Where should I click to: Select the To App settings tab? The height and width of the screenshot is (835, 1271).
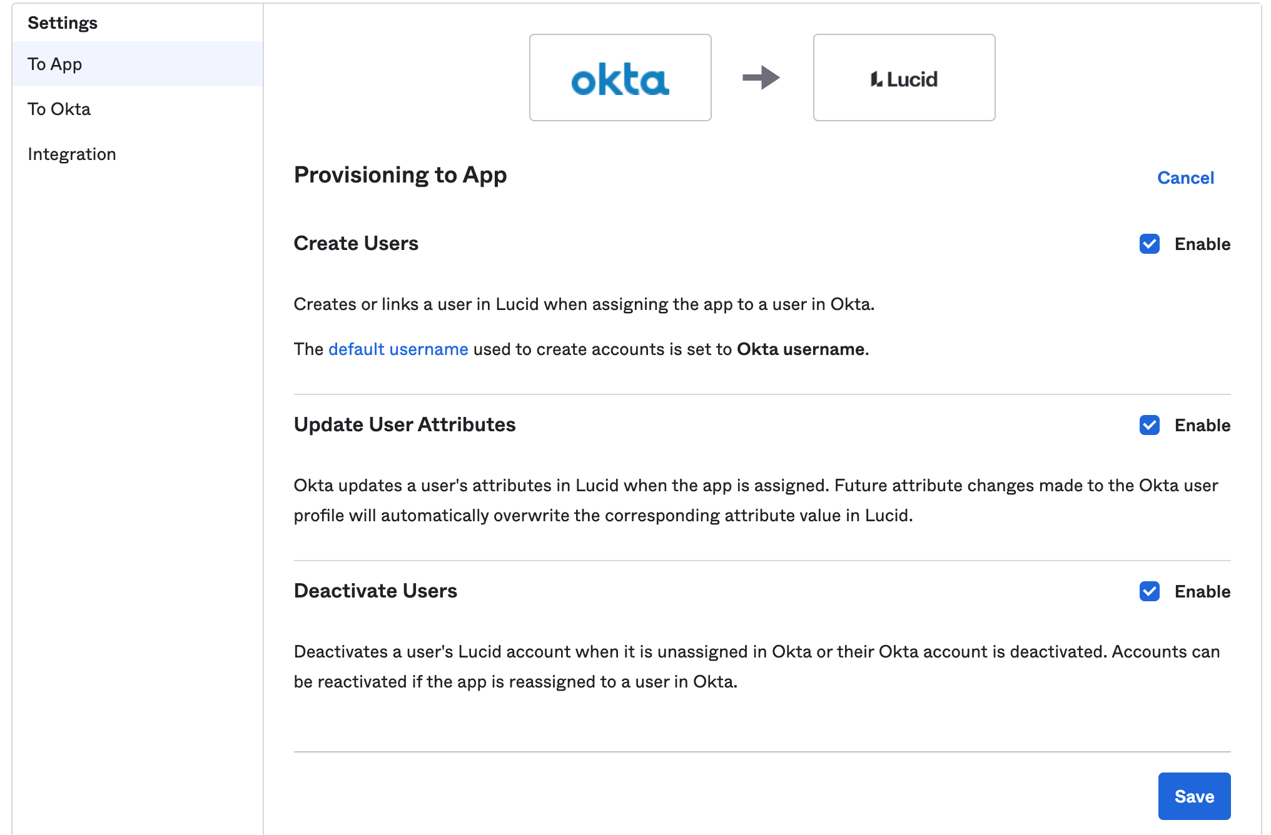(x=138, y=64)
